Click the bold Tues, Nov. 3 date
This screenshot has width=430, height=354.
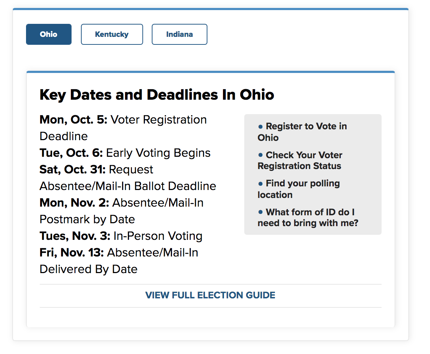pyautogui.click(x=75, y=236)
